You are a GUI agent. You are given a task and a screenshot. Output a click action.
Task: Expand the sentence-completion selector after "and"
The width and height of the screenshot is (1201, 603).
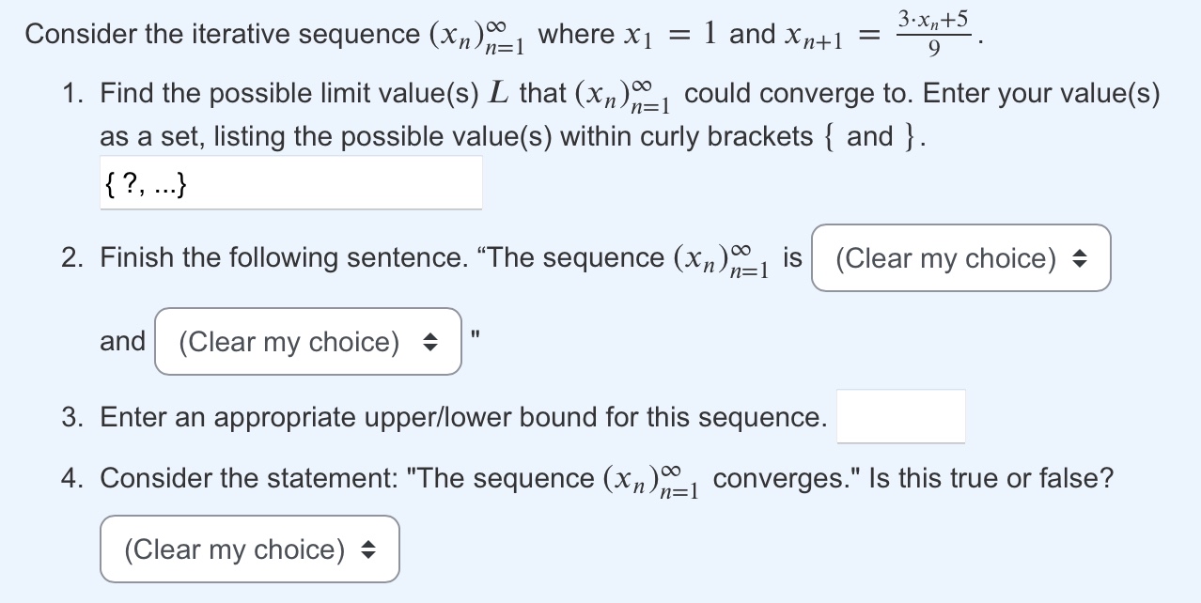(x=307, y=342)
